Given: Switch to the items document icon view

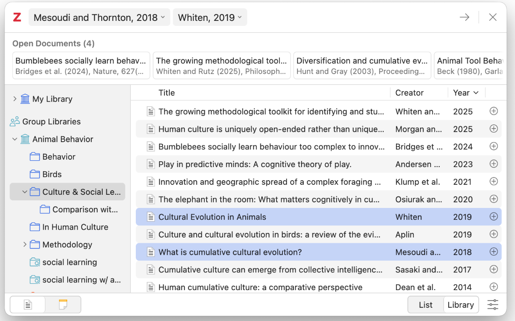Looking at the screenshot, I should click(x=28, y=305).
